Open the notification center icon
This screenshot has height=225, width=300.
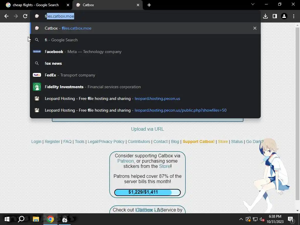tap(291, 219)
